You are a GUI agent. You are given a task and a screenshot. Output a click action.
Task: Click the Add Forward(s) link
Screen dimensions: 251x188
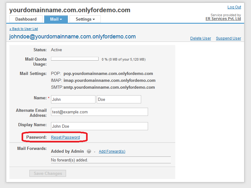point(112,151)
